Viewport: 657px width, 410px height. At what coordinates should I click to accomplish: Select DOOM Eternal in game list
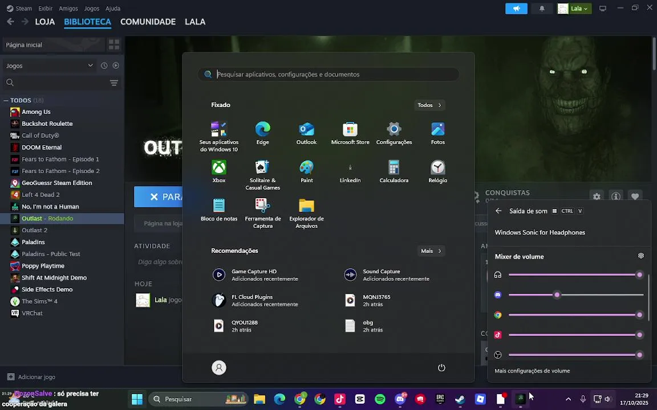point(62,147)
